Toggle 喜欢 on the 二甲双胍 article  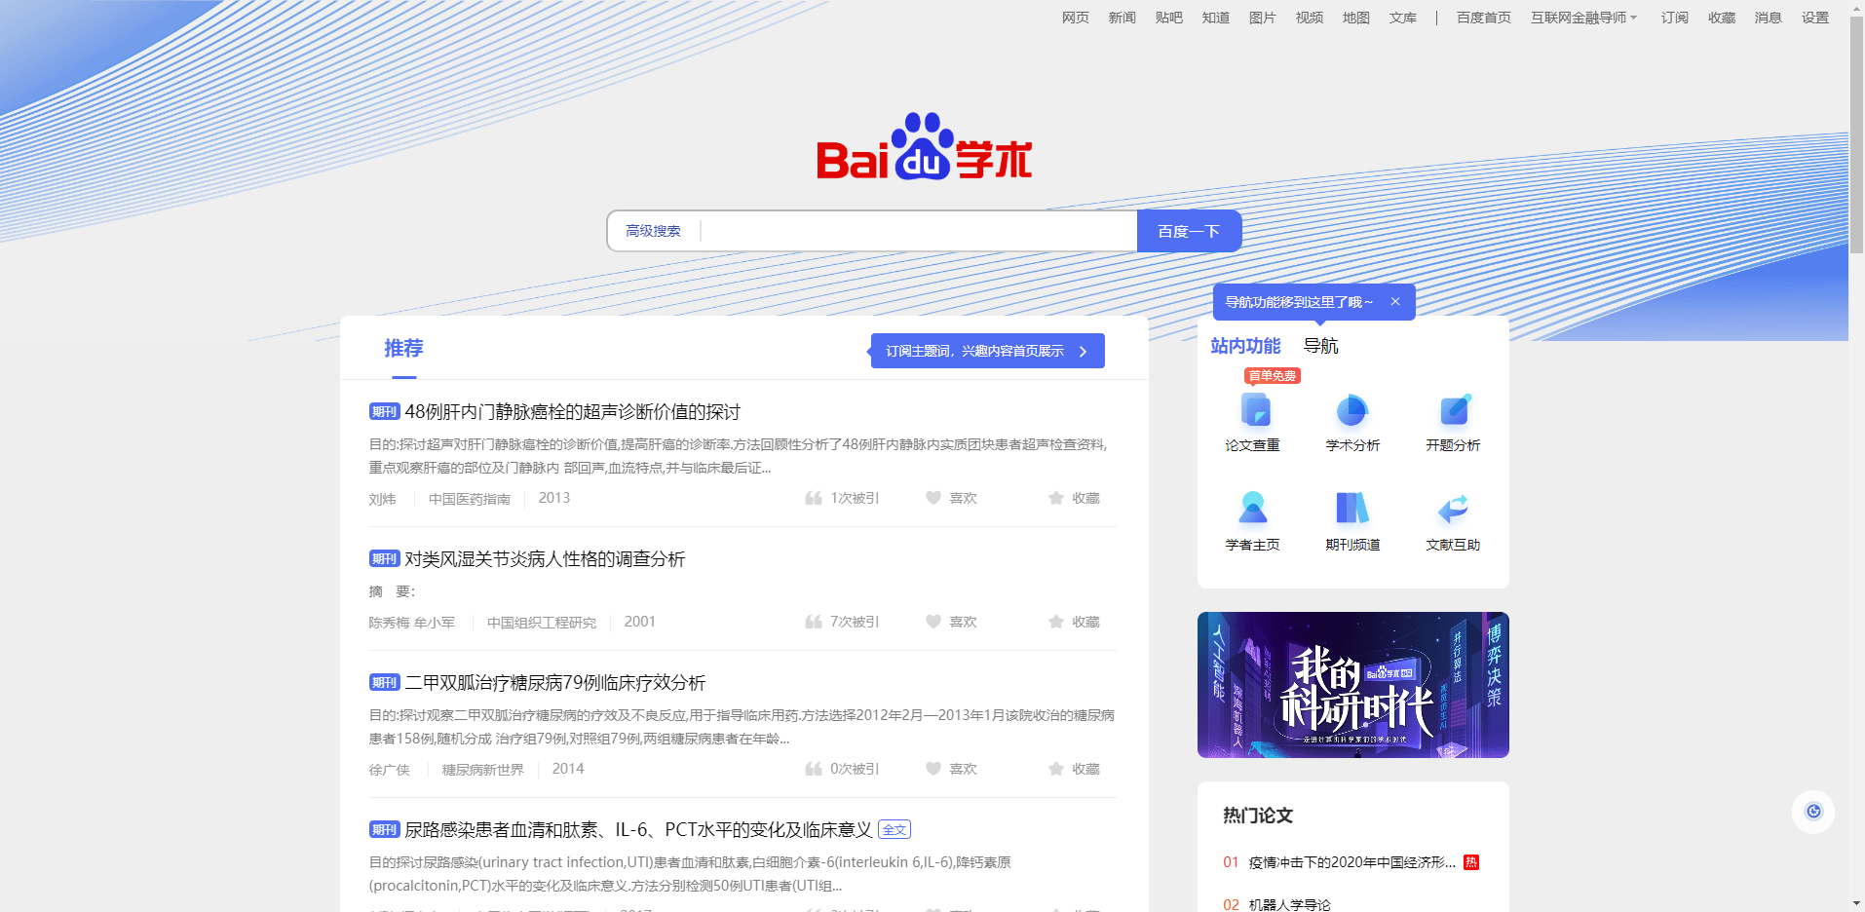952,769
